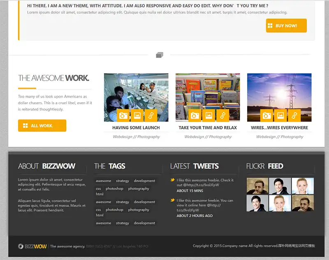Click the ABOUT 2 HOURS AGO tweet timestamp
The height and width of the screenshot is (260, 329).
click(x=195, y=215)
